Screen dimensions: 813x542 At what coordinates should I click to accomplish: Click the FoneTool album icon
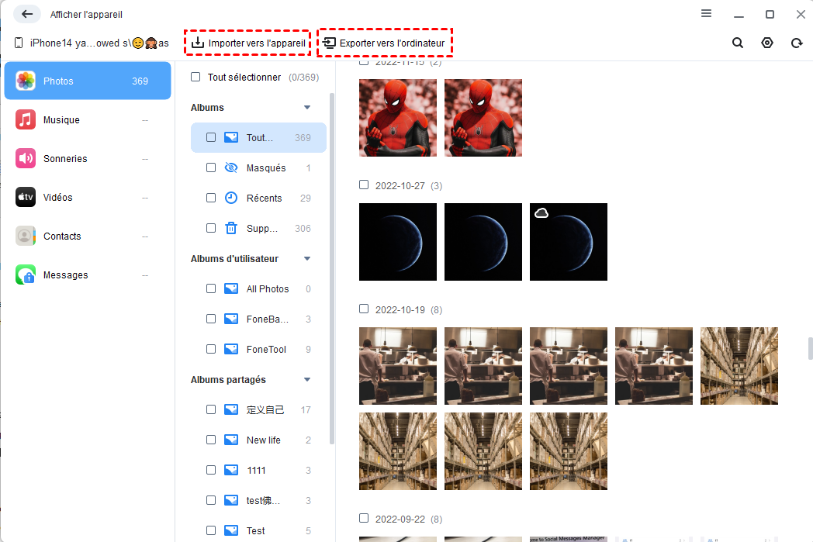230,349
